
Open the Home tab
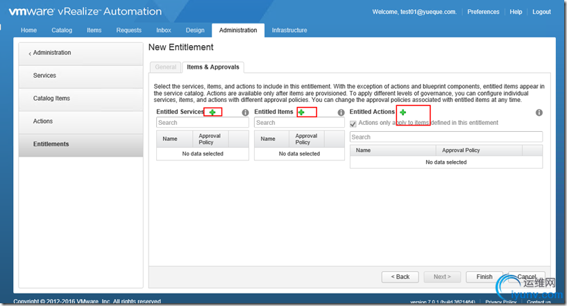pyautogui.click(x=28, y=31)
